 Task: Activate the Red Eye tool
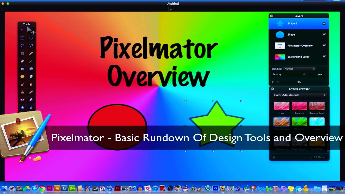point(22,100)
